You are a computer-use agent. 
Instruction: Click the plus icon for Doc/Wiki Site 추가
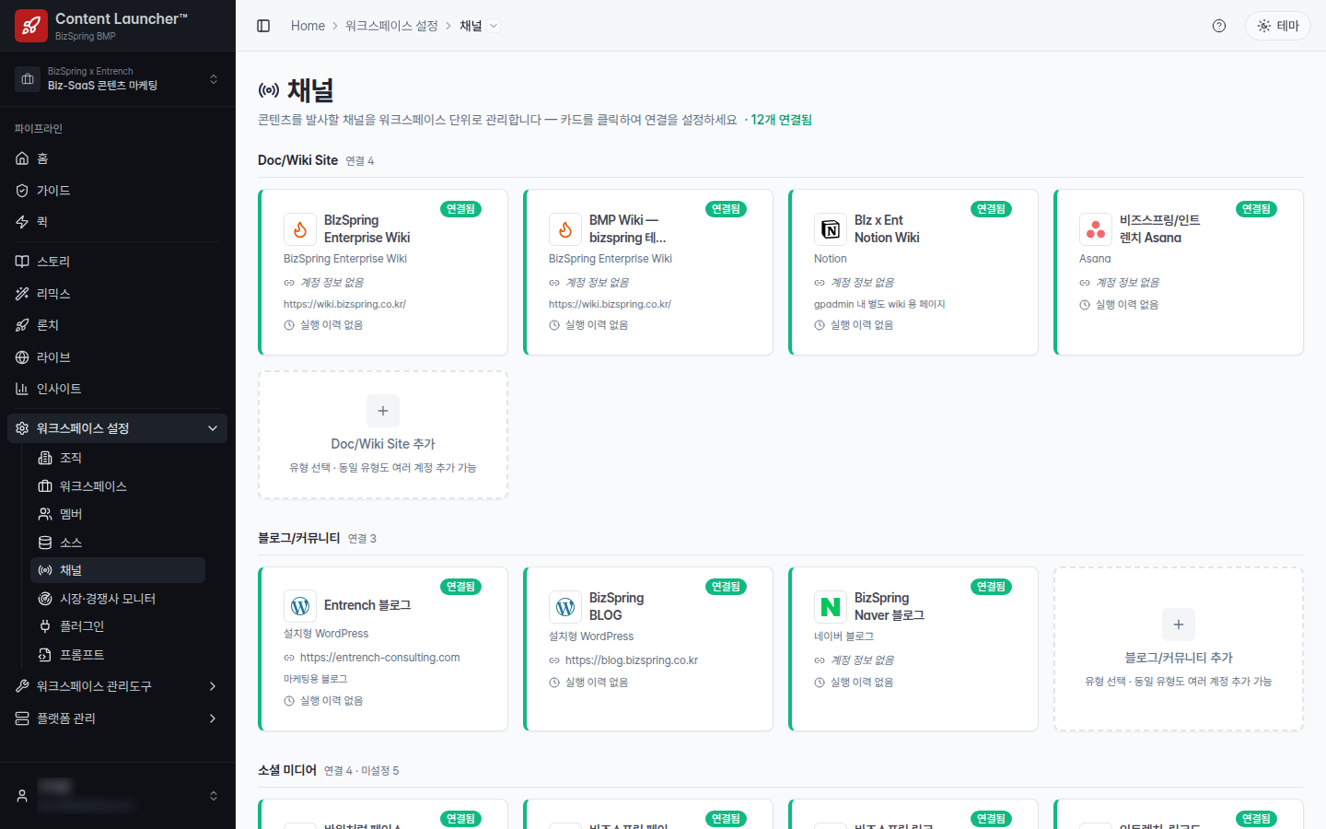click(383, 411)
